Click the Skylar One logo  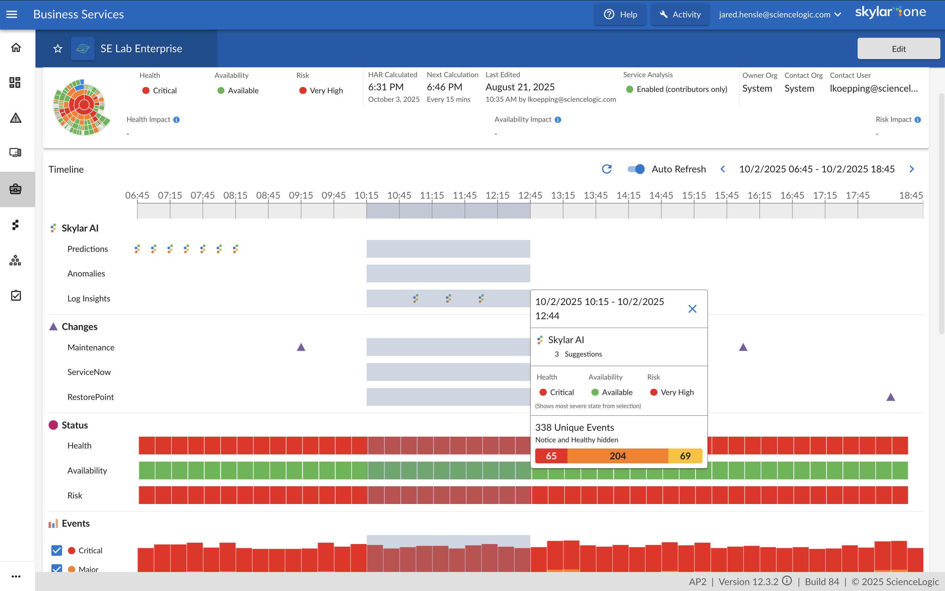pos(891,12)
